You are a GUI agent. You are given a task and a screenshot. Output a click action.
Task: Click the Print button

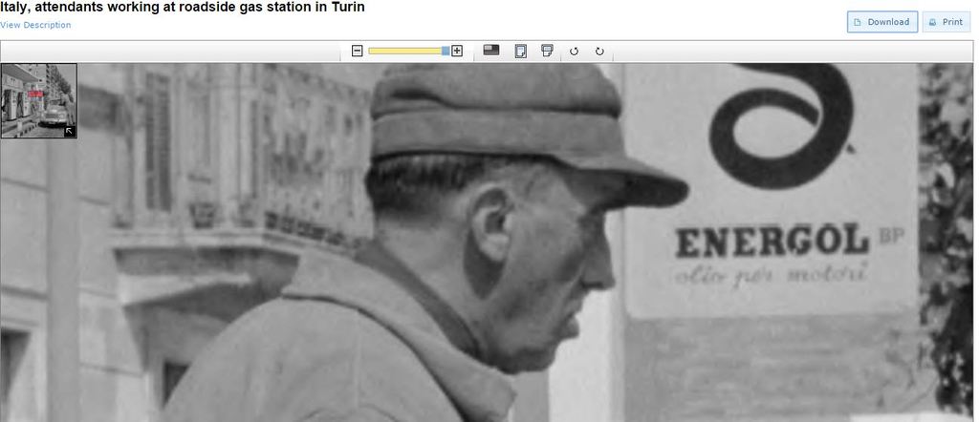(x=946, y=22)
